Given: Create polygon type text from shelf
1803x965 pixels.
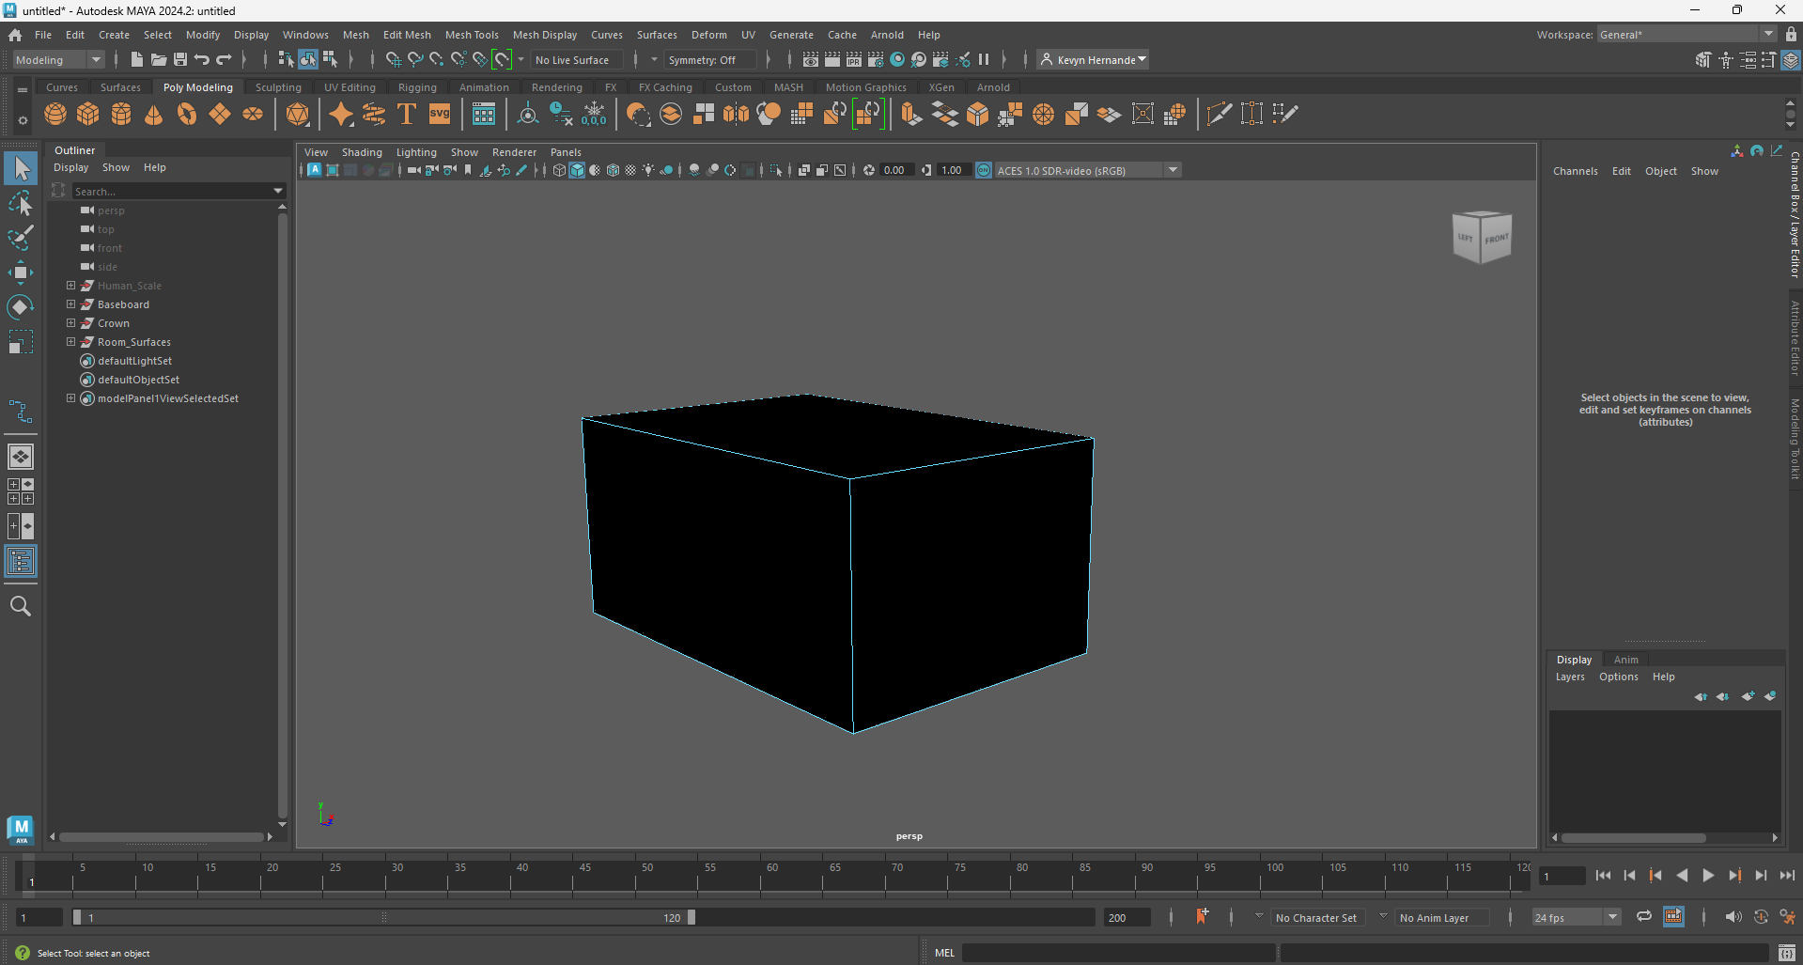Looking at the screenshot, I should [x=407, y=115].
